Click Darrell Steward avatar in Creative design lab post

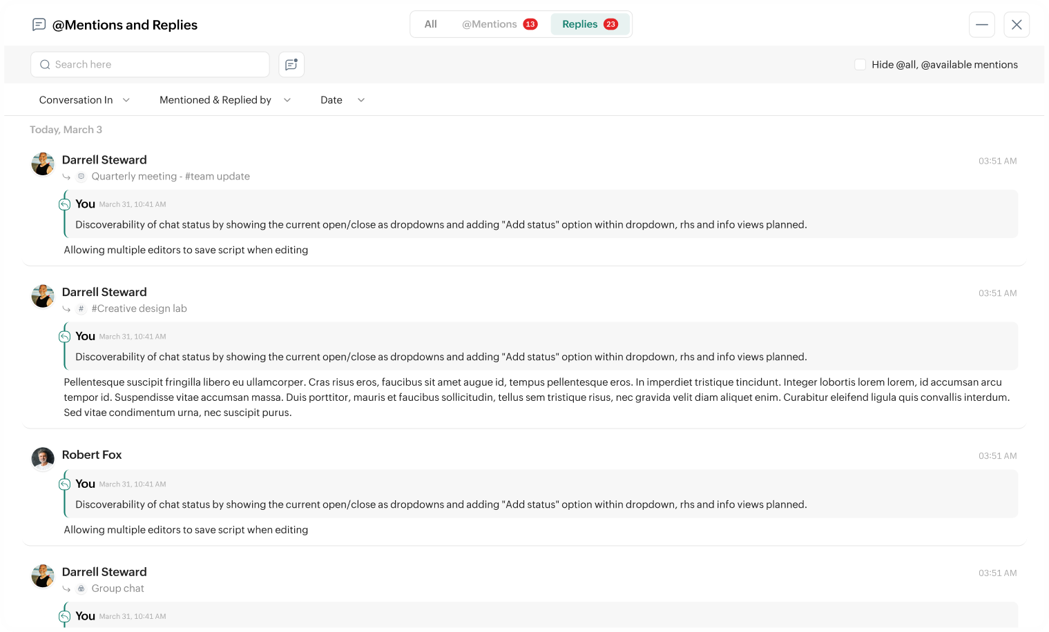click(x=43, y=296)
